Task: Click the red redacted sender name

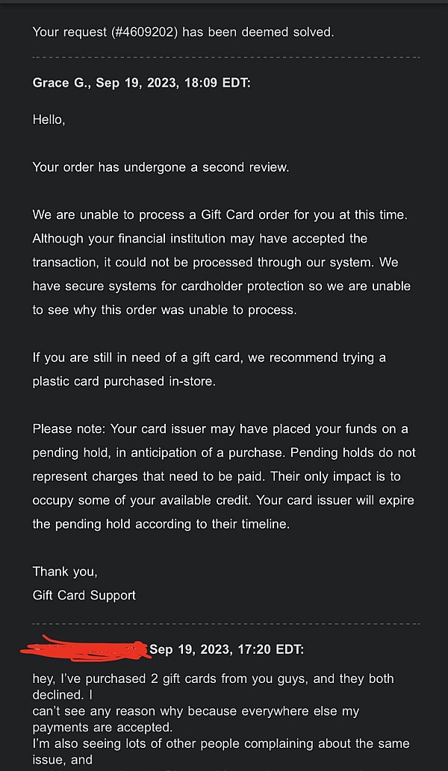Action: point(86,648)
